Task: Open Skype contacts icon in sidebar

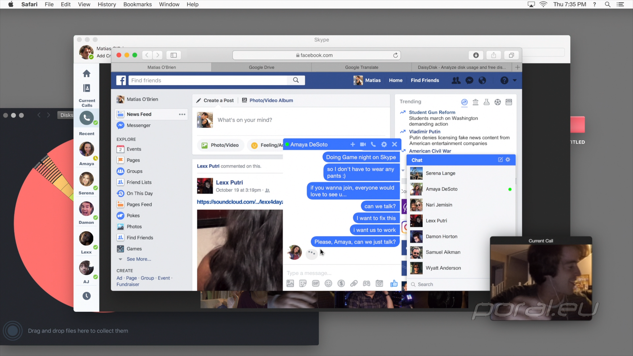Action: click(86, 88)
